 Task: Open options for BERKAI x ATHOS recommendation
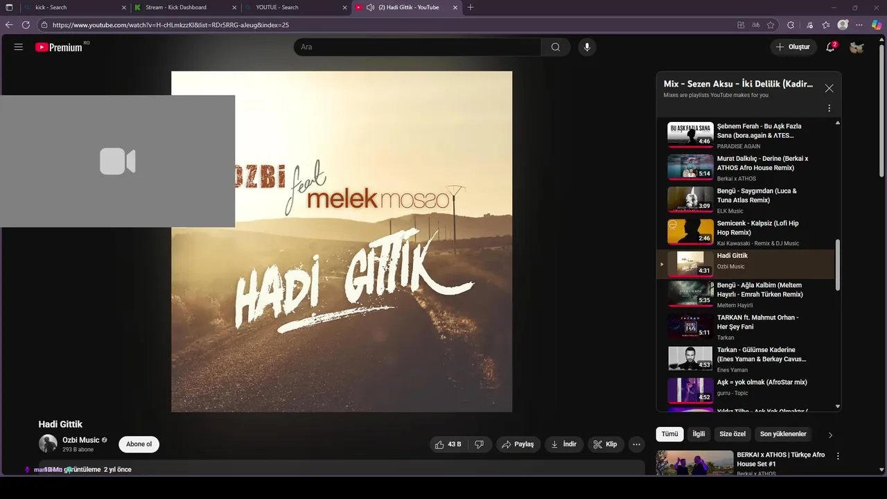click(838, 456)
